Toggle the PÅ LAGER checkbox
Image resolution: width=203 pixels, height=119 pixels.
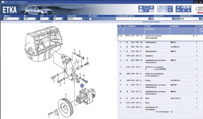pyautogui.click(x=90, y=19)
